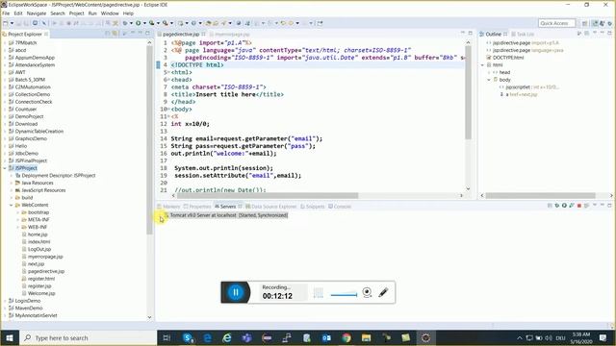The height and width of the screenshot is (346, 616).
Task: Stop the server with red square icon
Action: pos(579,206)
